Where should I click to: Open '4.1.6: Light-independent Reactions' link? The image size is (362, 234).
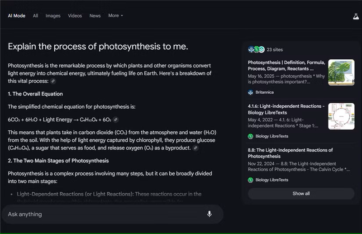(x=286, y=109)
